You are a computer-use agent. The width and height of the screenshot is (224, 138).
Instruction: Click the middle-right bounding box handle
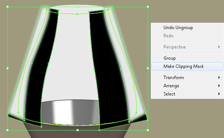click(x=148, y=68)
